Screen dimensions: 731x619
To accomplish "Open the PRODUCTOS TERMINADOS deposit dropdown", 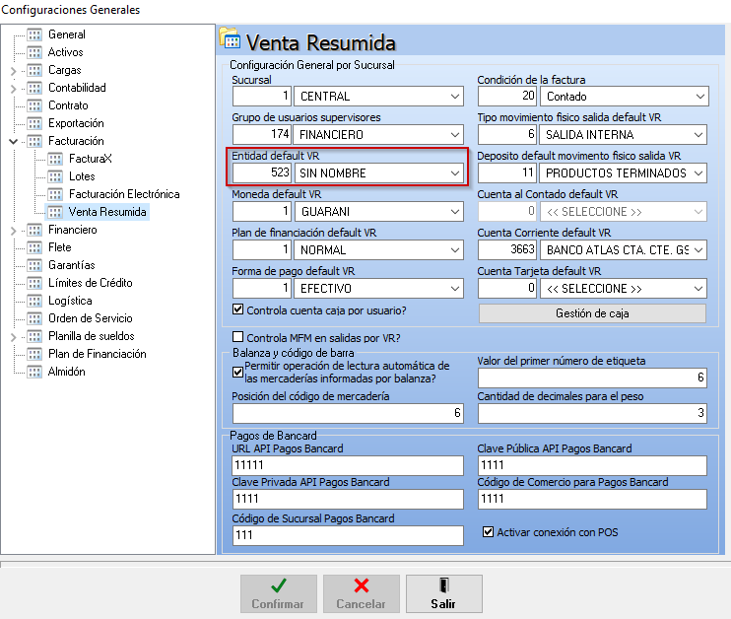I will [698, 173].
